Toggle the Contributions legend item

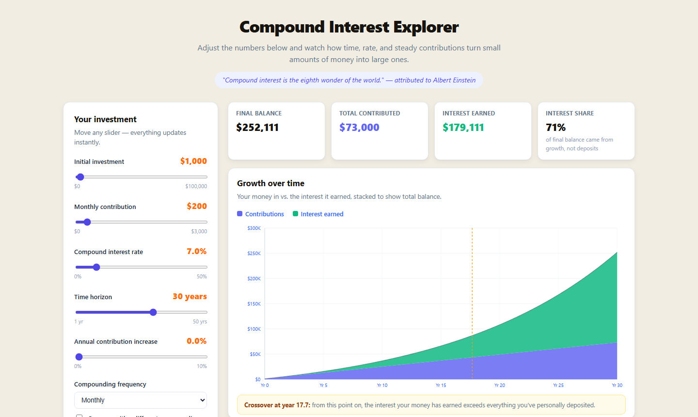[260, 214]
